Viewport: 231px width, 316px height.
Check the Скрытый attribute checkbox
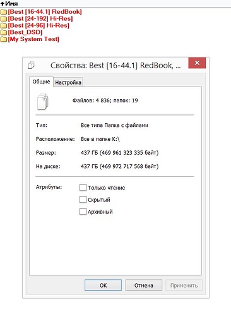(x=83, y=200)
